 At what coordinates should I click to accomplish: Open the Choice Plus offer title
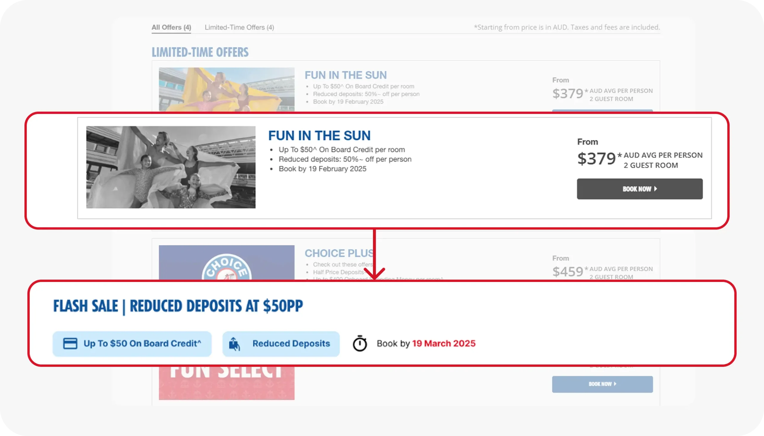coord(339,253)
